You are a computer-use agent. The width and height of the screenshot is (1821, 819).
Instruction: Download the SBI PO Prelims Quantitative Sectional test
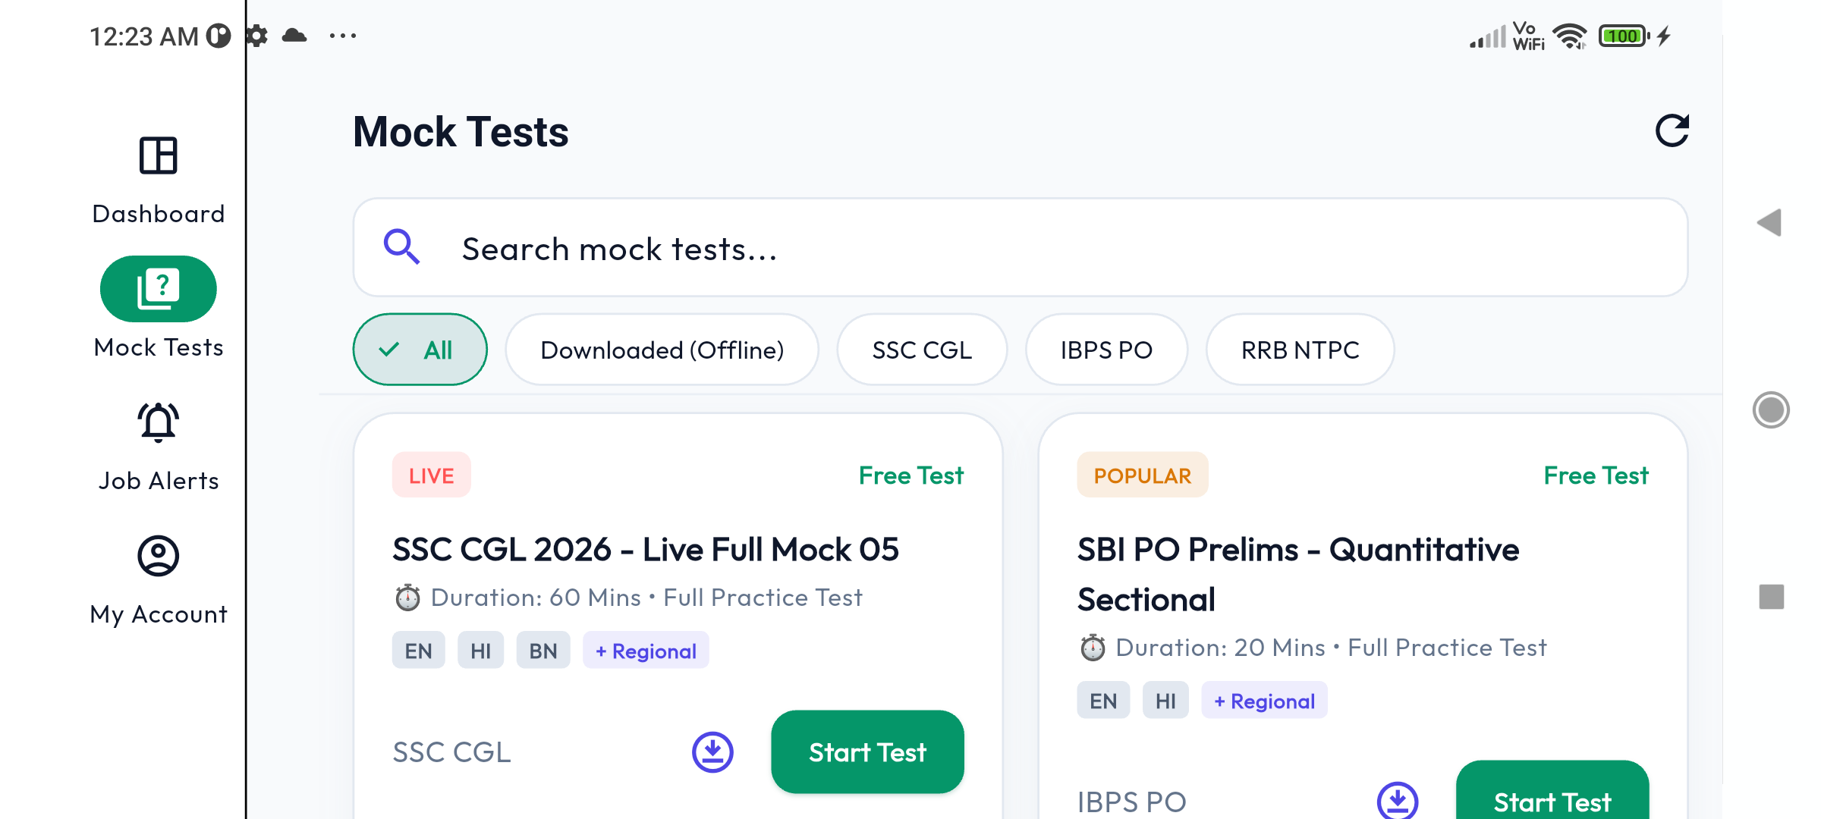[x=1397, y=800]
